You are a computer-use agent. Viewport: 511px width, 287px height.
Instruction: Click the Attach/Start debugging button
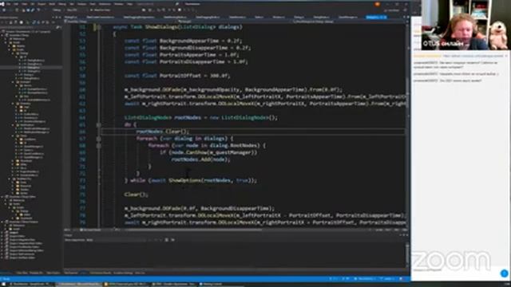point(101,10)
